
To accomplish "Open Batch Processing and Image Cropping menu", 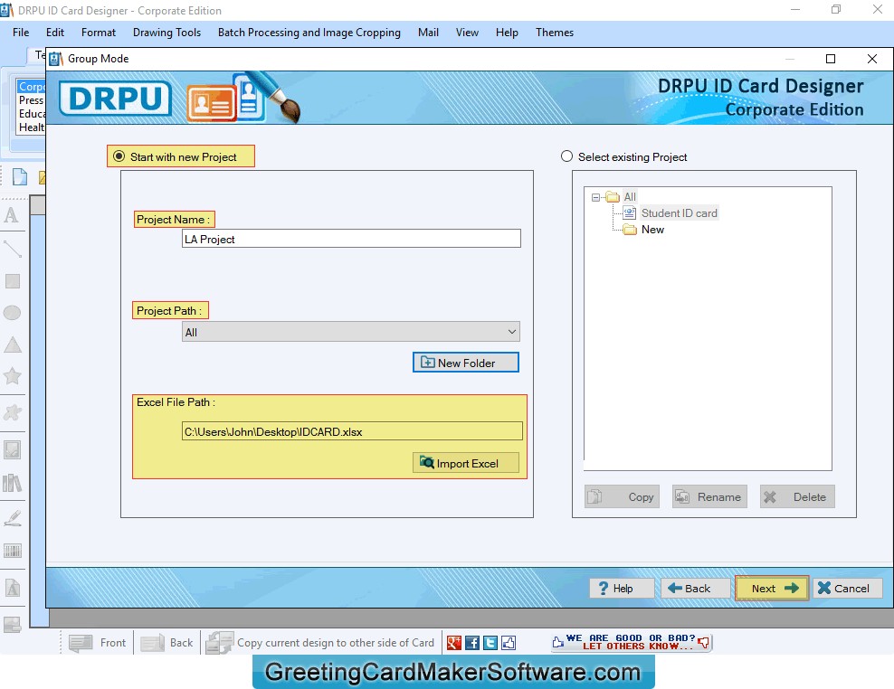I will pyautogui.click(x=309, y=33).
